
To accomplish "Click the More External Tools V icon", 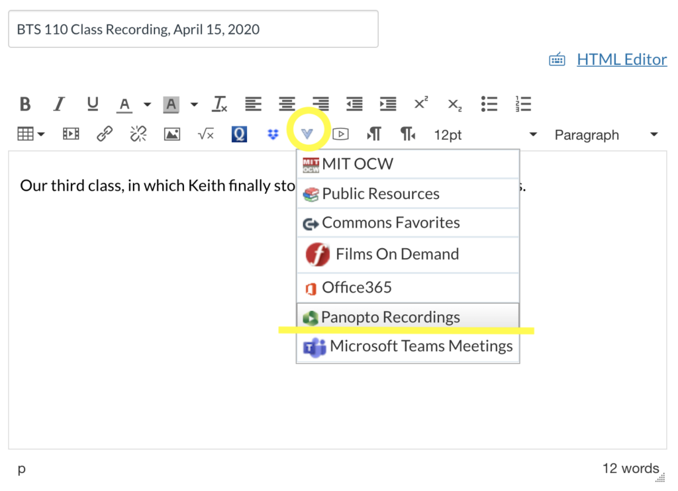I will [x=307, y=134].
